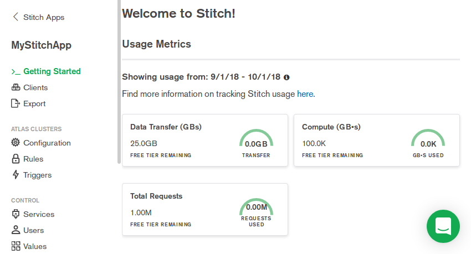This screenshot has height=254, width=471.
Task: Click the back chevron beside Stitch Apps
Action: (x=16, y=17)
